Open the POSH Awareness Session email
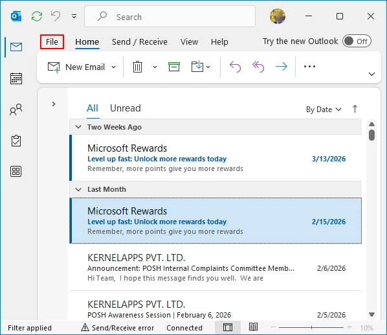This screenshot has height=335, width=387. (x=216, y=306)
